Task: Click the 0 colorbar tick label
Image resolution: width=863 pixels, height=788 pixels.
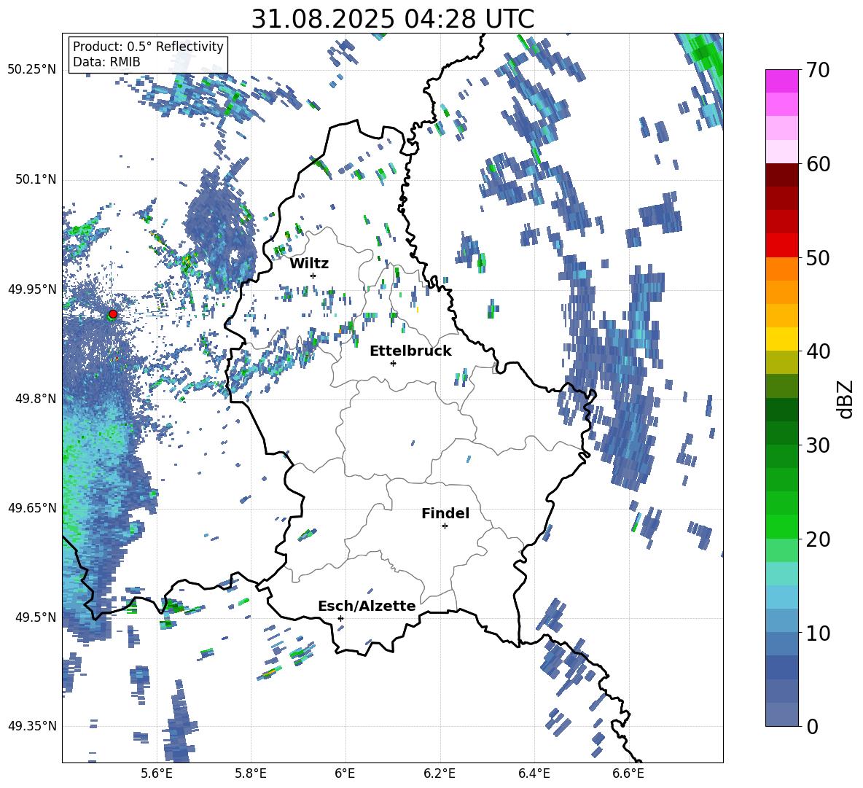Action: (x=812, y=726)
